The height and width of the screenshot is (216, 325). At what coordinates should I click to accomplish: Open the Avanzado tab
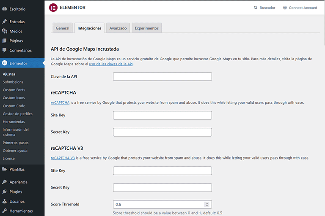click(118, 28)
